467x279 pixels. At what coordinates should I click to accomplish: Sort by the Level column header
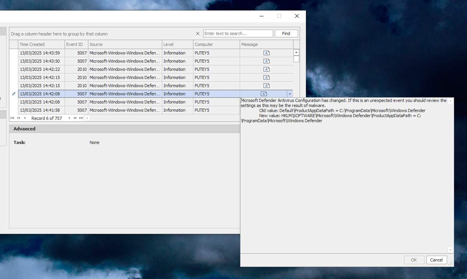click(177, 44)
